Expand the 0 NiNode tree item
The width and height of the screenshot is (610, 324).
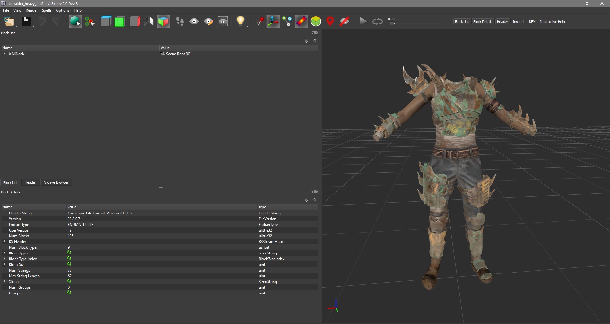tap(4, 54)
